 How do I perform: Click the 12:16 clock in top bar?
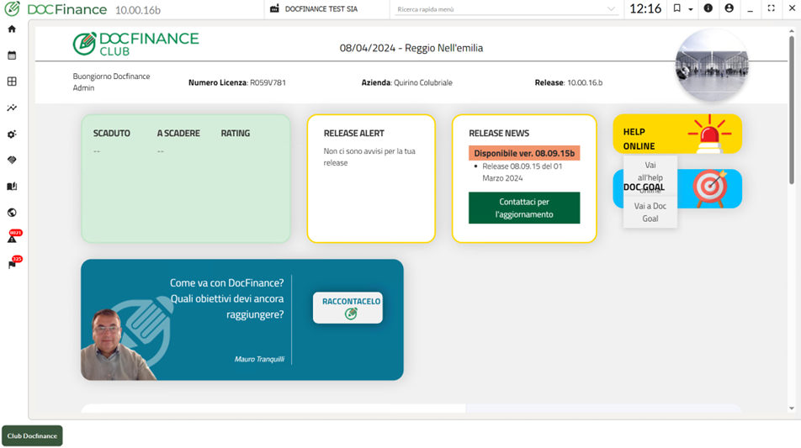pyautogui.click(x=645, y=8)
